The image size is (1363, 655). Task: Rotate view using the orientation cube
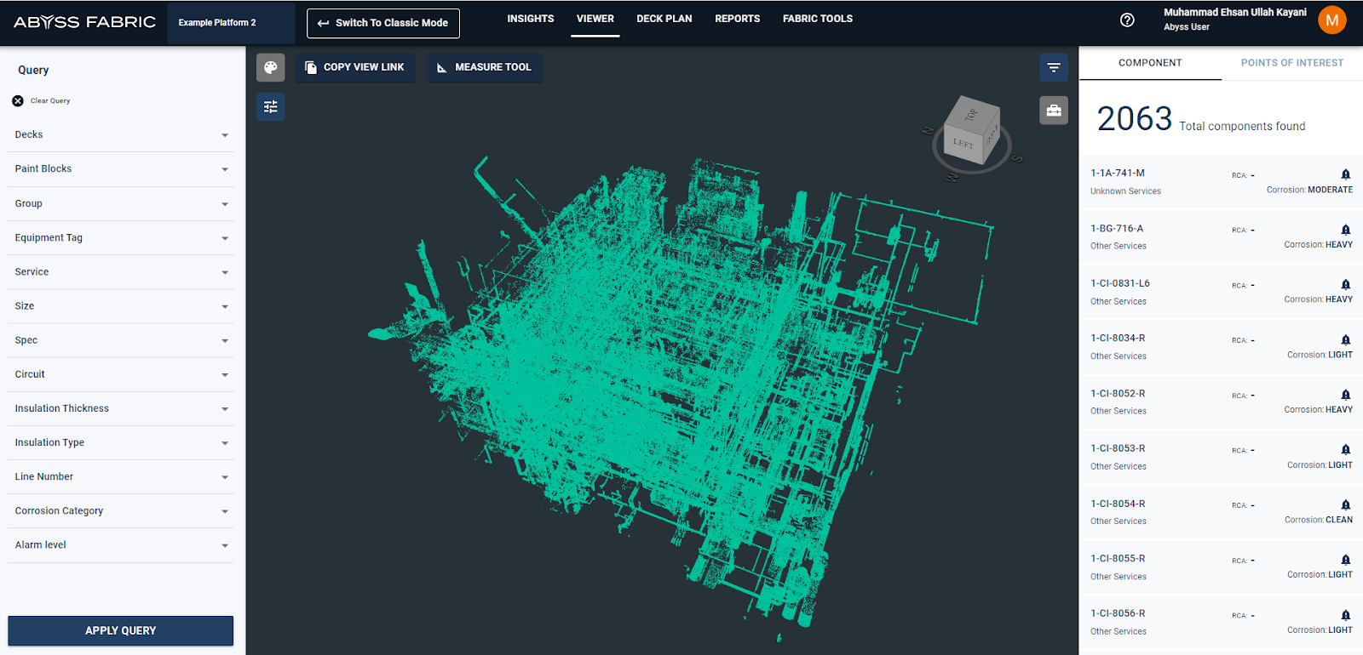[x=971, y=132]
